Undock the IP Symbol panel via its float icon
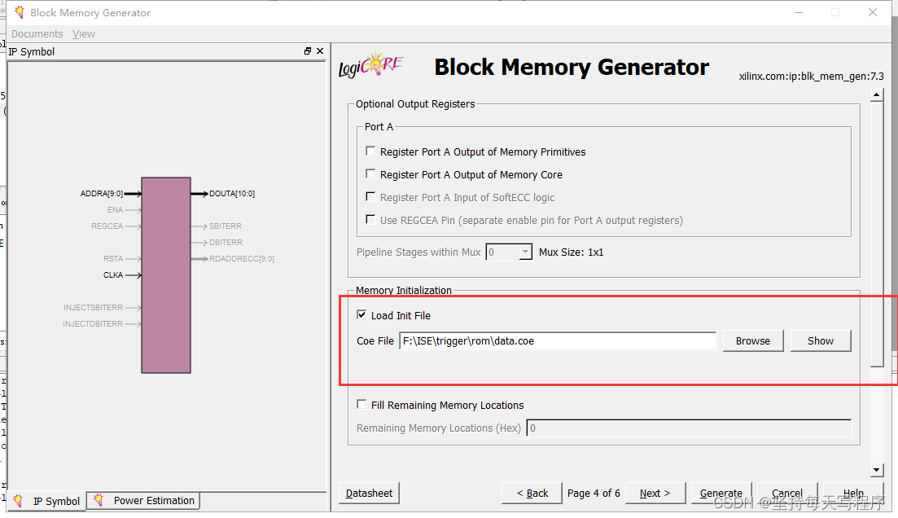Screen dimensions: 898x518 click(308, 50)
